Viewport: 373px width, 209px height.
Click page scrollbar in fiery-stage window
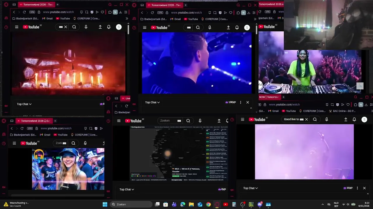[x=128, y=29]
